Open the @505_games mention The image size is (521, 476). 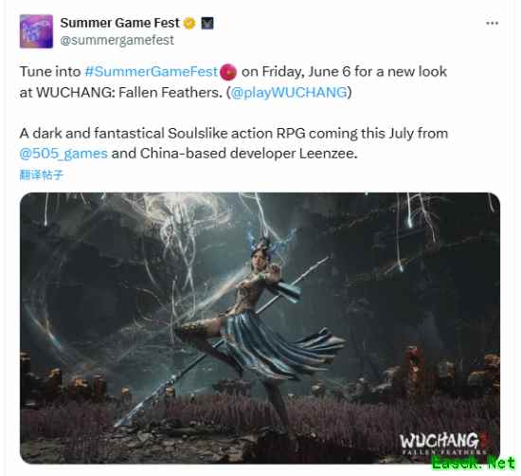[63, 154]
